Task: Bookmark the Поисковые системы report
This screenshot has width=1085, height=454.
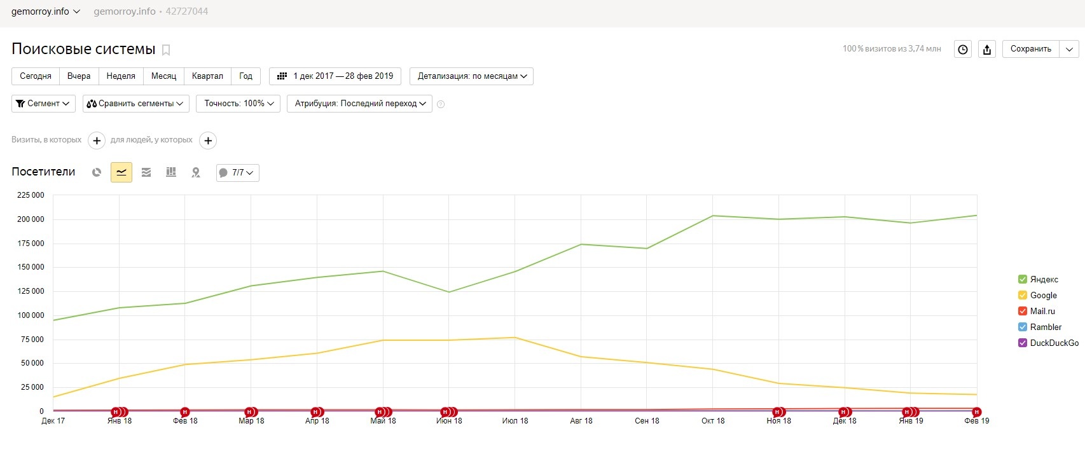Action: tap(166, 50)
